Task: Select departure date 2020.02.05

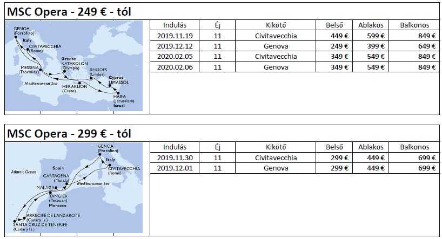Action: click(x=175, y=57)
